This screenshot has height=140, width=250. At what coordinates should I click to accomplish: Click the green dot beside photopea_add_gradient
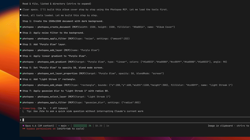[20, 62]
